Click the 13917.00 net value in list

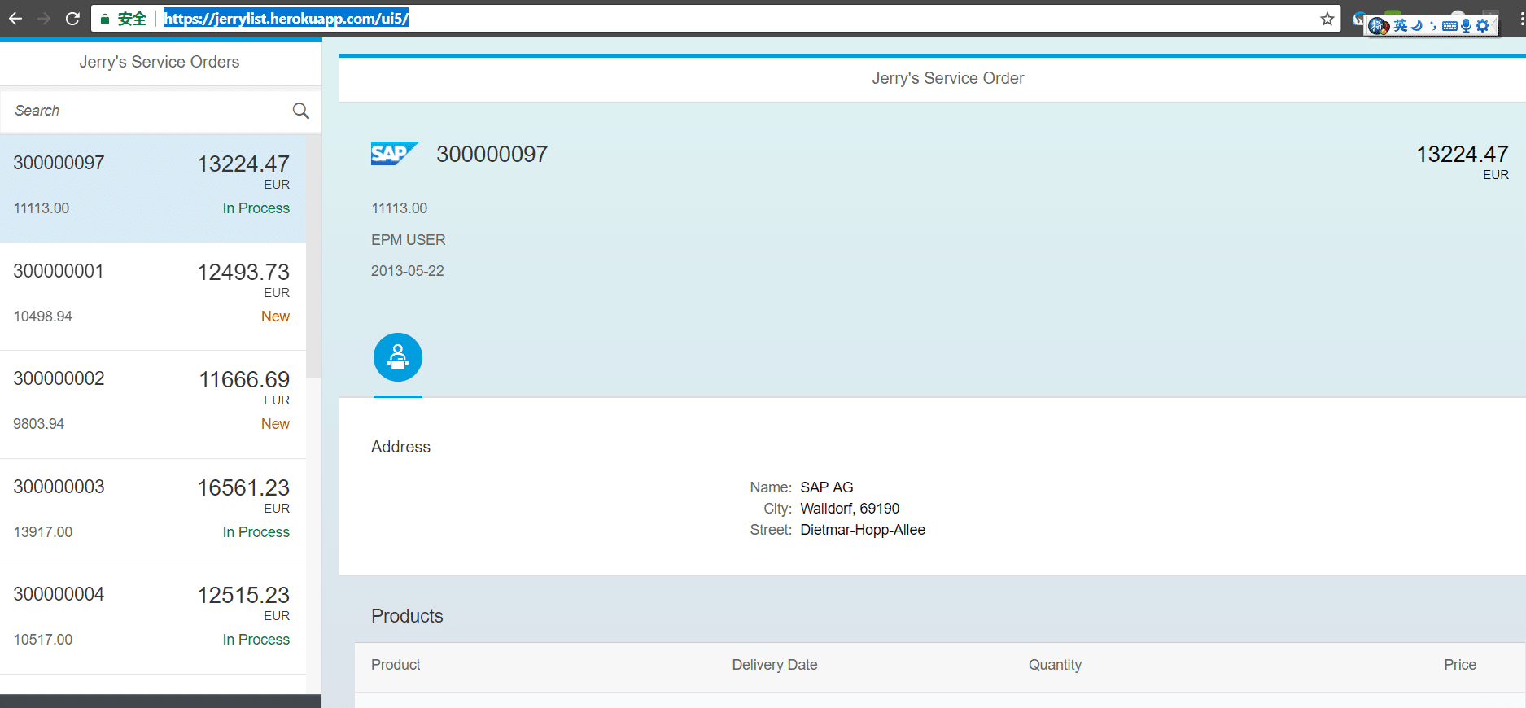point(43,532)
